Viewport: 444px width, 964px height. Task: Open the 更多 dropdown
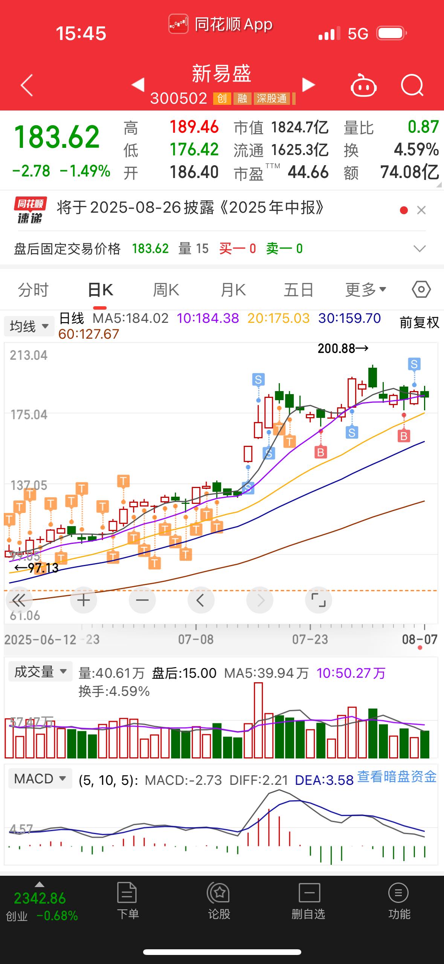click(366, 290)
